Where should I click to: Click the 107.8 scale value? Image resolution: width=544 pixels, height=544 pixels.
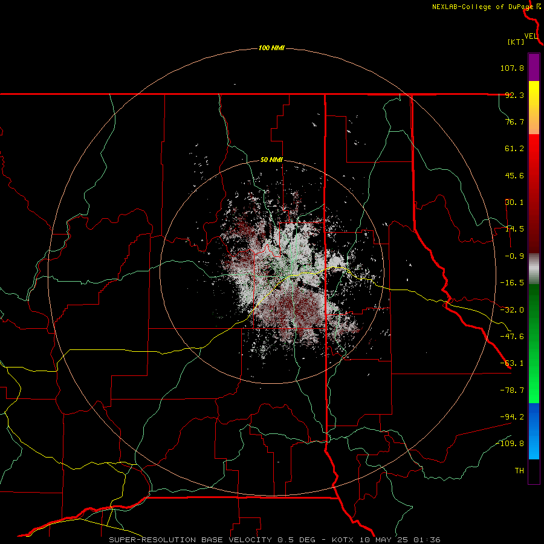click(512, 68)
